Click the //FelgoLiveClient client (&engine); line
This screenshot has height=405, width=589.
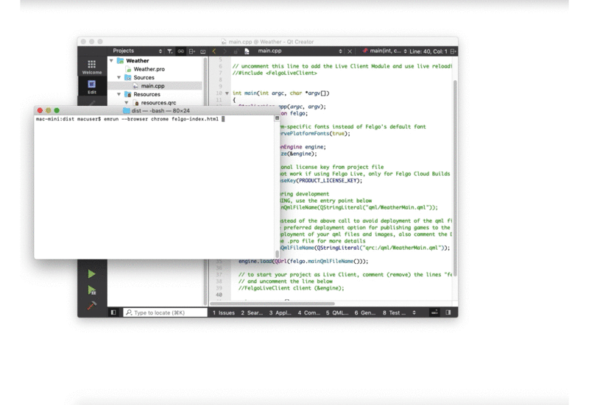291,288
